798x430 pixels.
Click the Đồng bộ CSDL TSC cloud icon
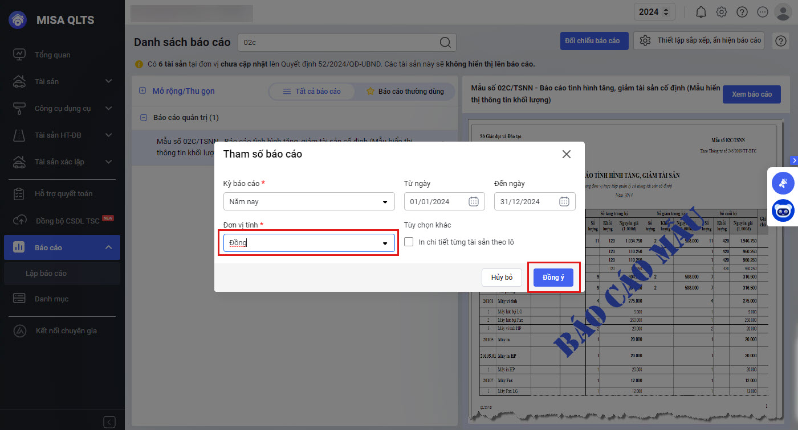tap(19, 220)
